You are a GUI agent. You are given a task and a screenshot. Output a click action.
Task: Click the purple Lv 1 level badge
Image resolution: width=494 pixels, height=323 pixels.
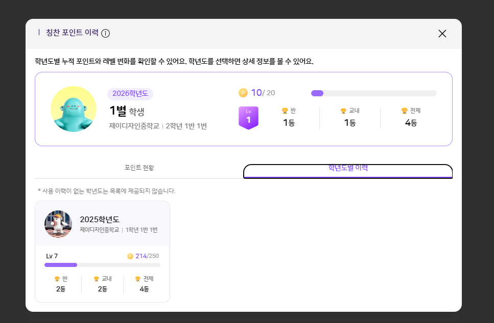pos(248,118)
